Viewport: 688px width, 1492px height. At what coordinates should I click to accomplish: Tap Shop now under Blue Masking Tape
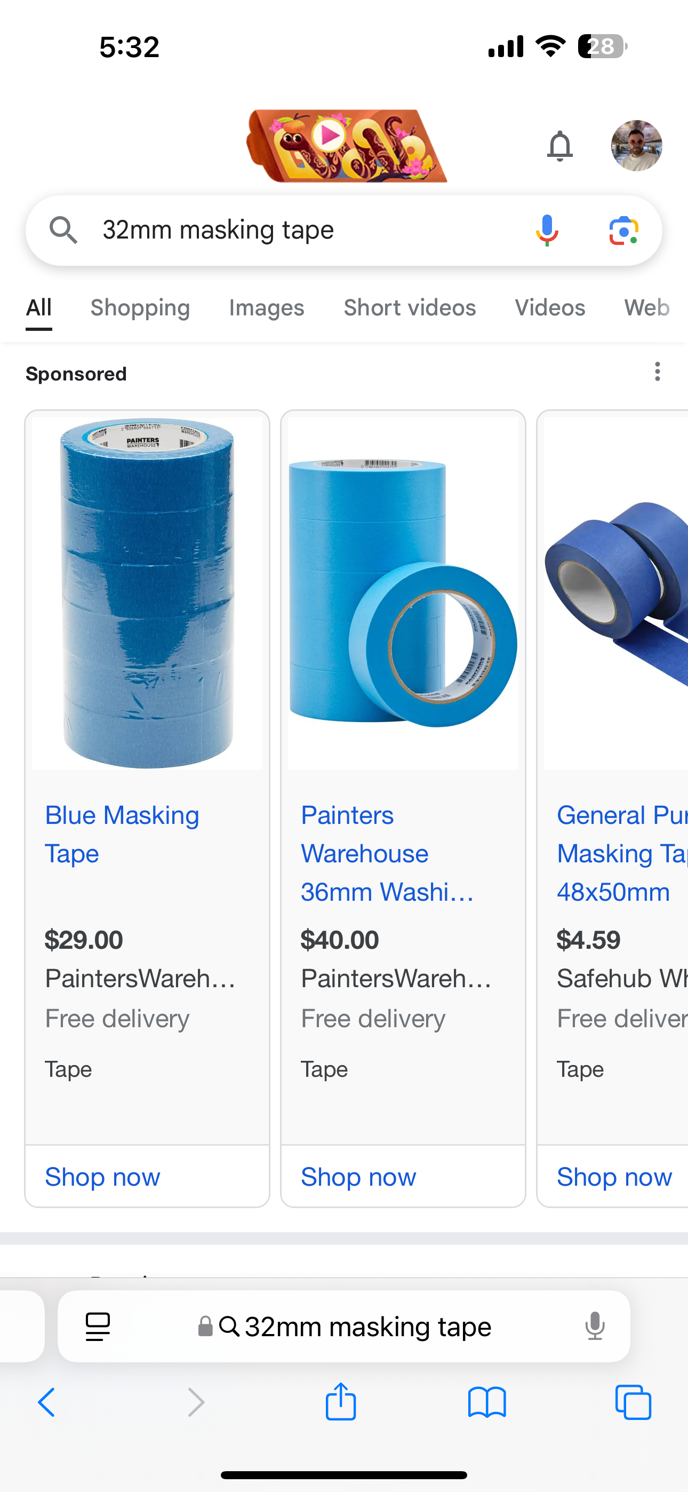pos(102,1177)
